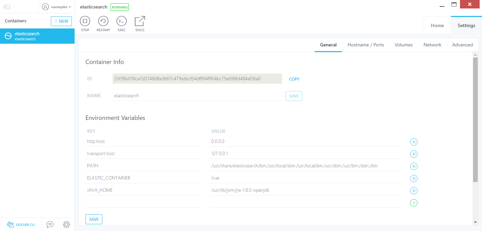
Task: Create a new container
Action: pyautogui.click(x=61, y=21)
